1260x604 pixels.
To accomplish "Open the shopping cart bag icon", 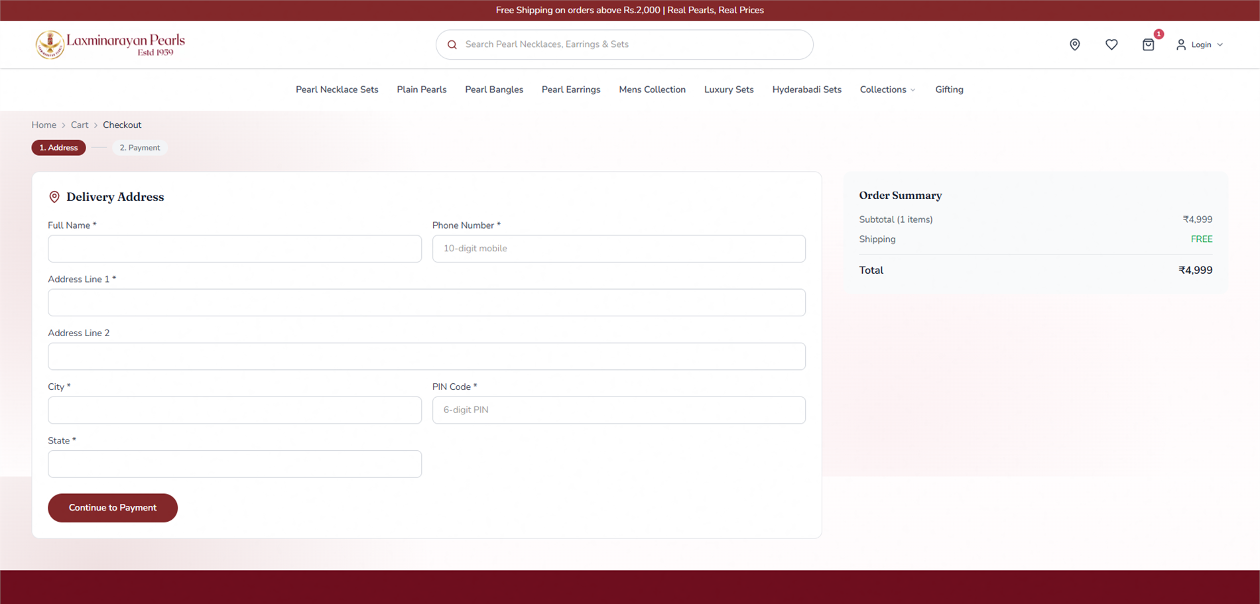I will pyautogui.click(x=1149, y=44).
